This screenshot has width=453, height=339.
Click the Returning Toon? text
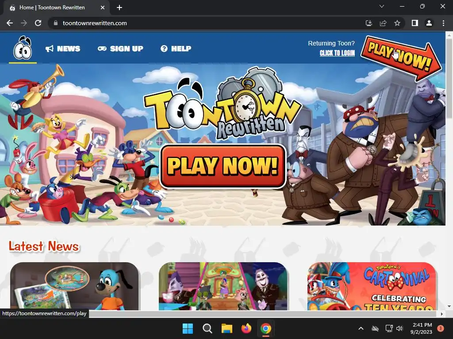[331, 43]
